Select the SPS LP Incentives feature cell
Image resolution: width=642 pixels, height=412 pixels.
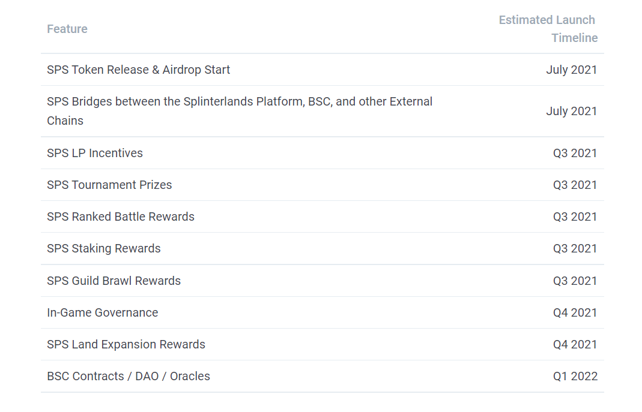coord(95,153)
